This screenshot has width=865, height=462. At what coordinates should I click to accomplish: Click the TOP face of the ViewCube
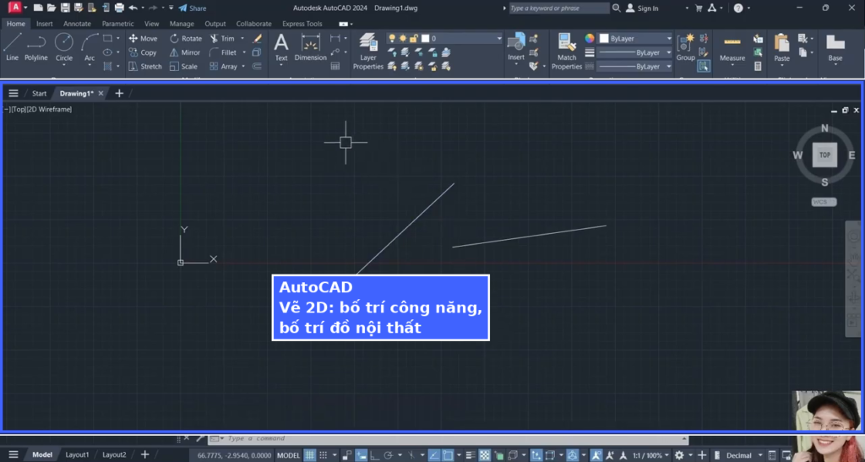click(x=824, y=155)
